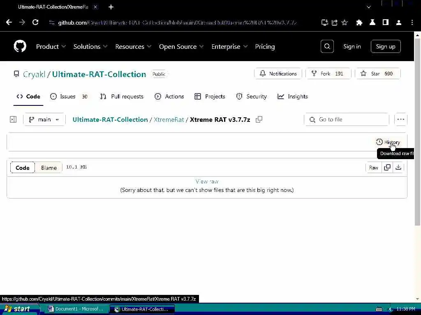The image size is (421, 315).
Task: Select the Code tab
Action: click(x=28, y=96)
